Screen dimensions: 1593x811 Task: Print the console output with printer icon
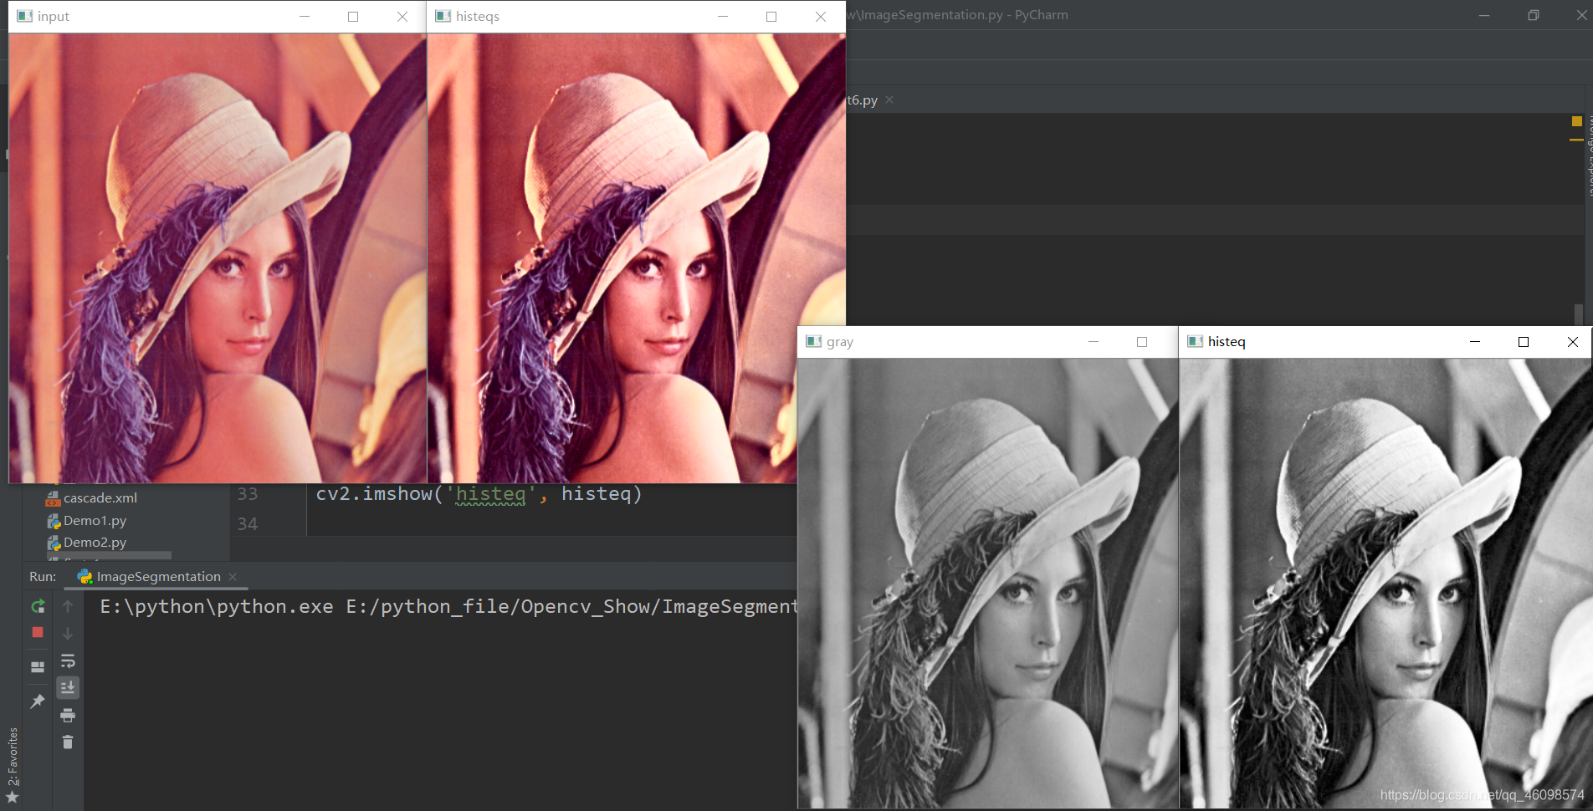coord(68,715)
